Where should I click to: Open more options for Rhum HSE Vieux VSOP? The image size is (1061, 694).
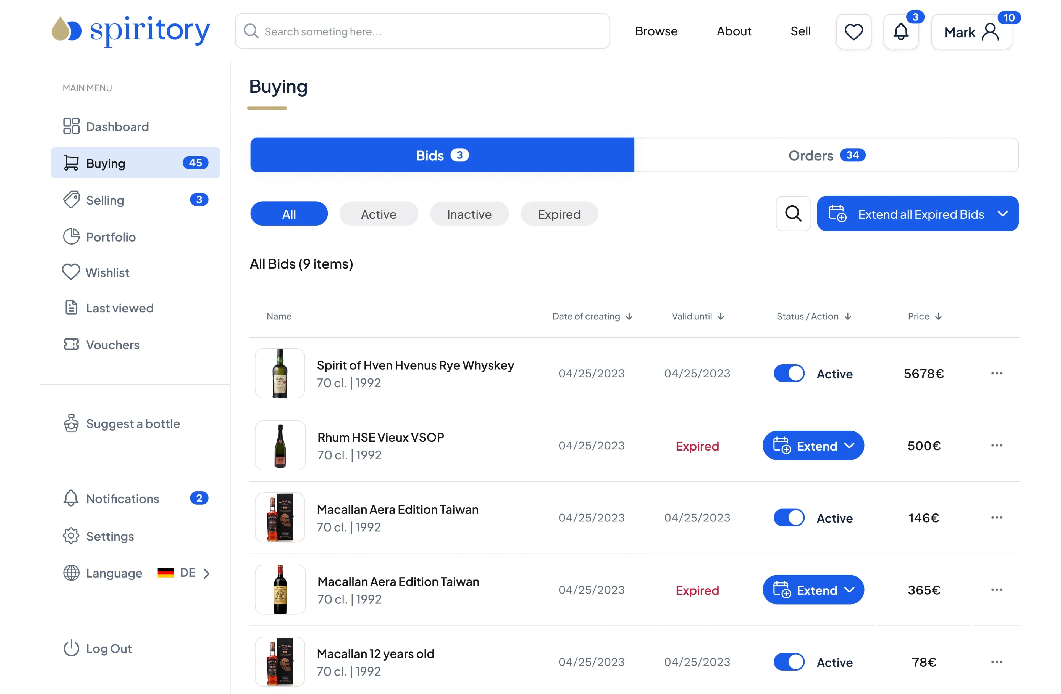coord(997,446)
